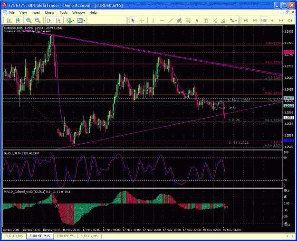Select the M15 timeframe button

click(264, 20)
